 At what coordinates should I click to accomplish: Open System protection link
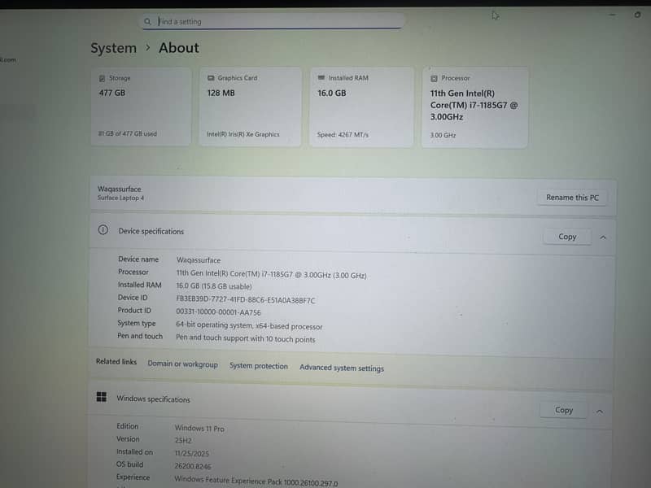pyautogui.click(x=258, y=366)
